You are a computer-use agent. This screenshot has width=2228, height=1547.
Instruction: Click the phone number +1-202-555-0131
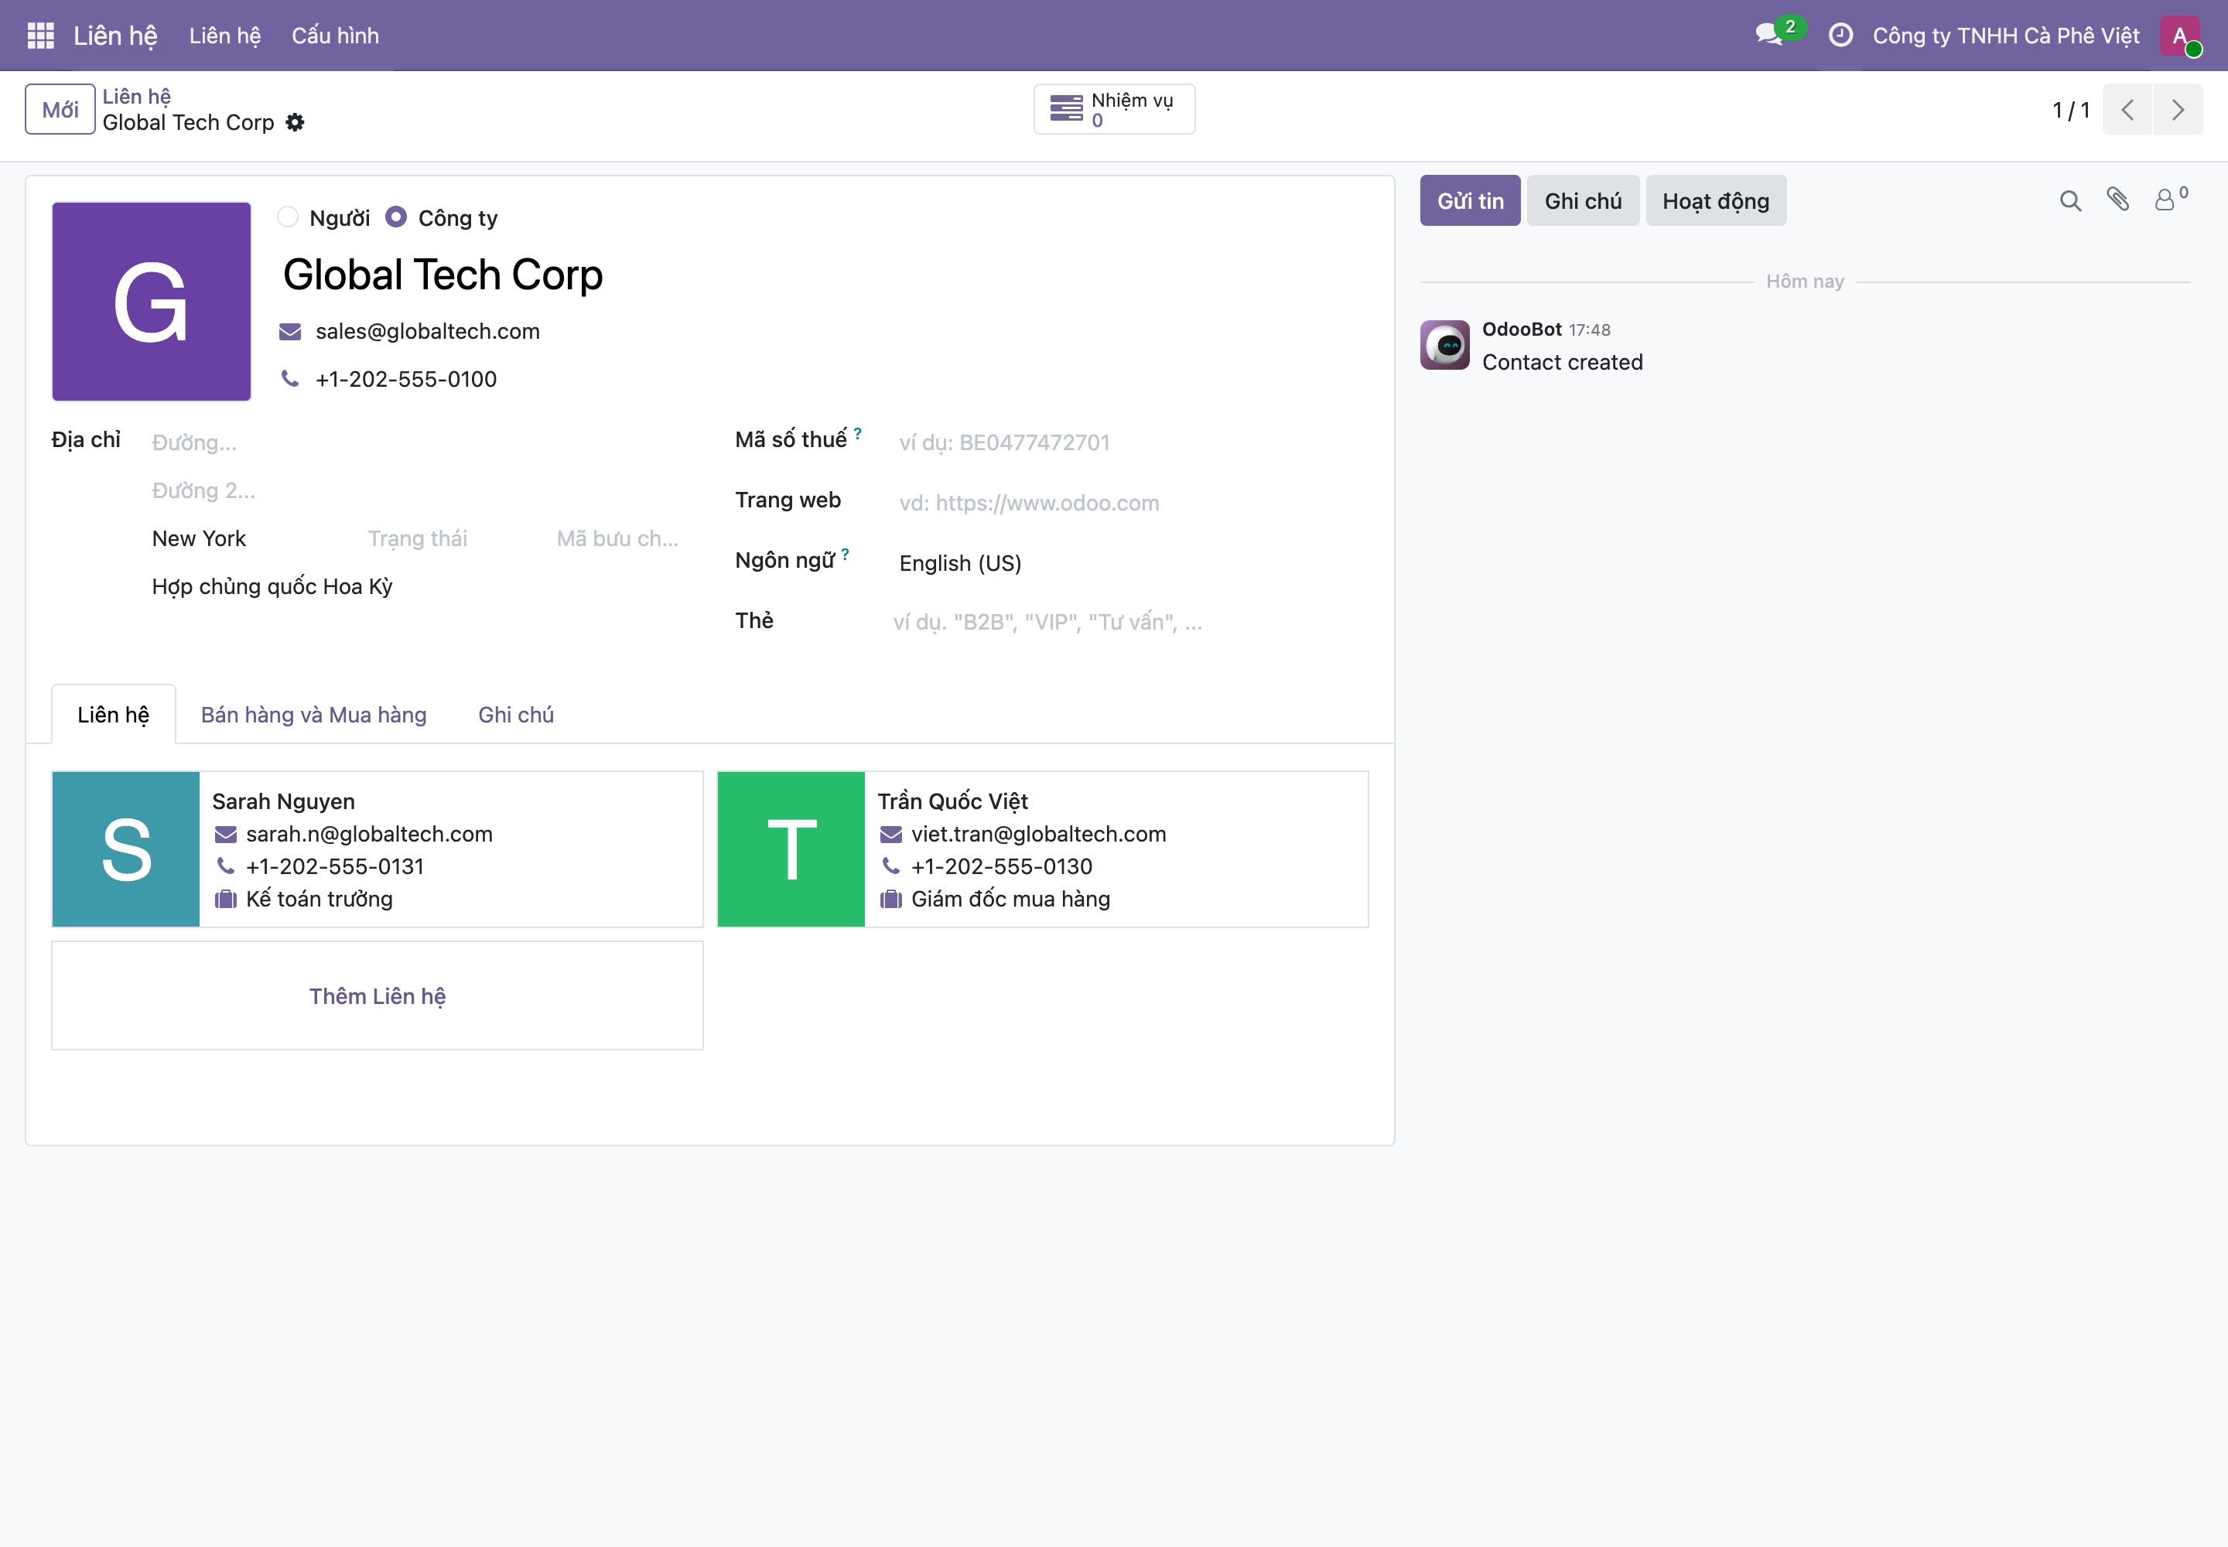tap(334, 866)
